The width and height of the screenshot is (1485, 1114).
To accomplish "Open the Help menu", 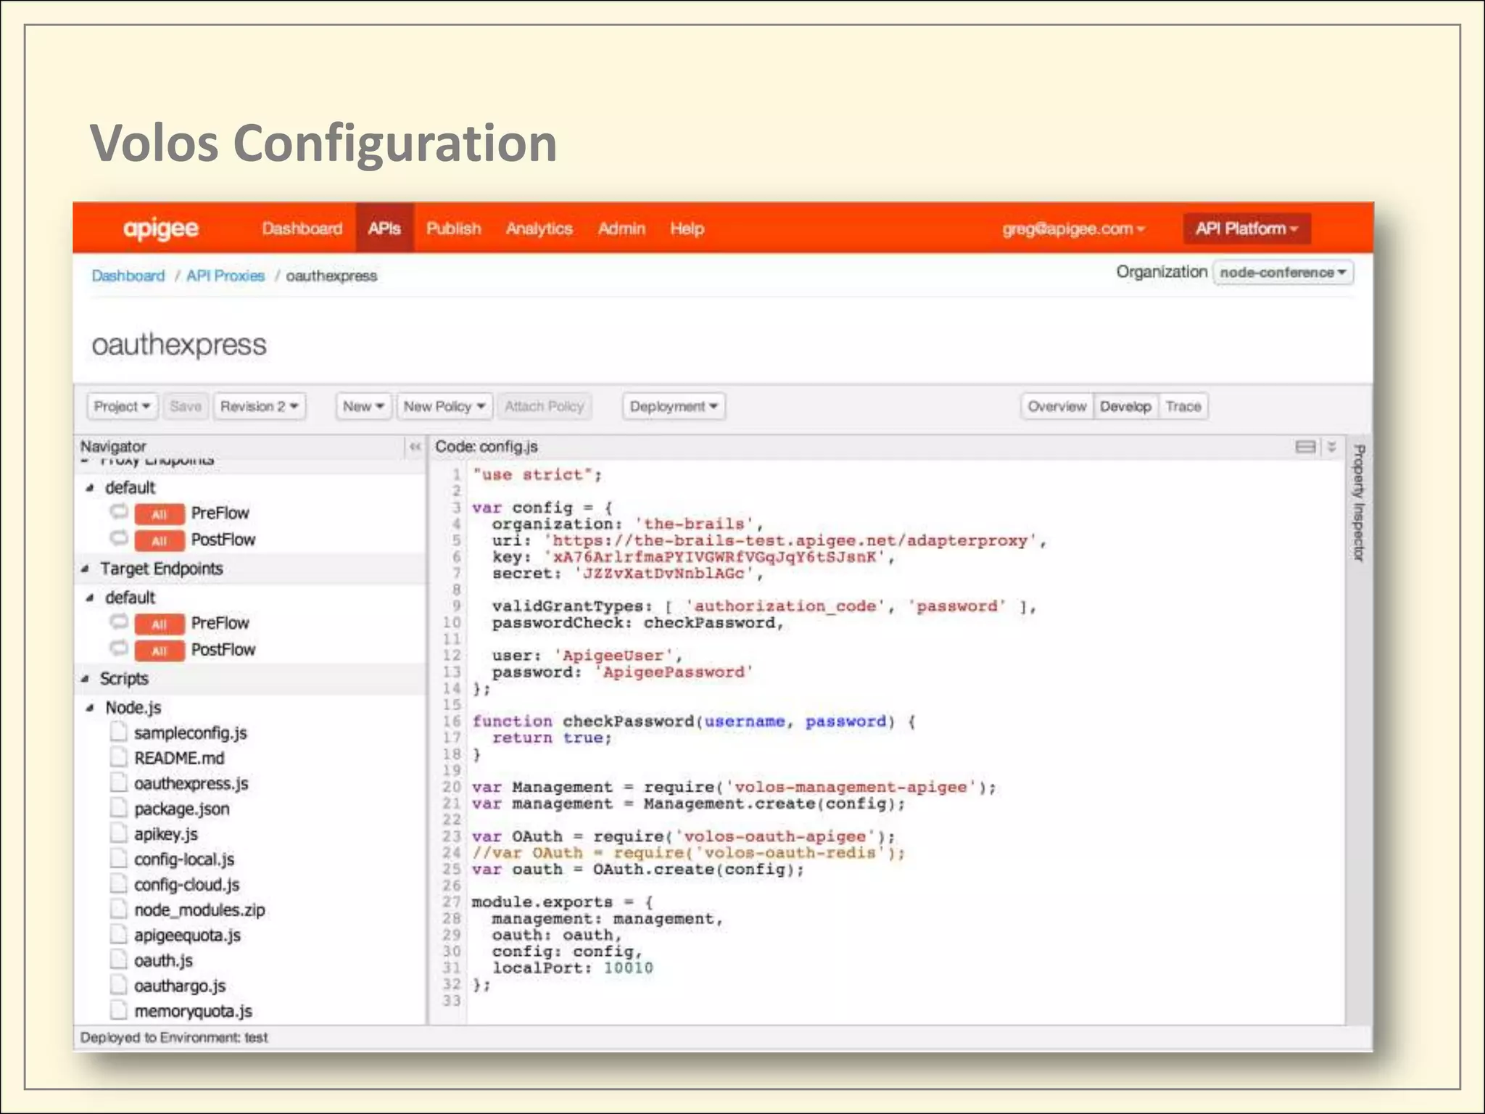I will pos(687,228).
